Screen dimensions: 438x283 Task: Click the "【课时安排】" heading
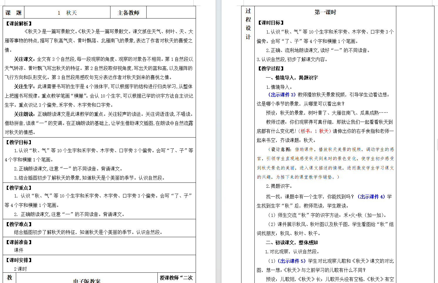19,260
